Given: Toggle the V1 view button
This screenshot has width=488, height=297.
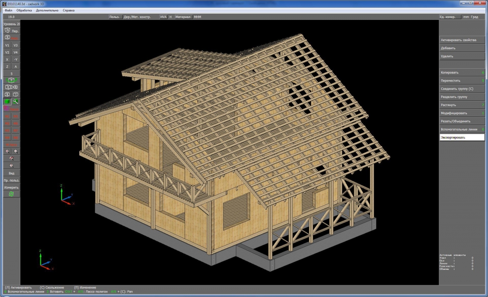Looking at the screenshot, I should tap(7, 45).
